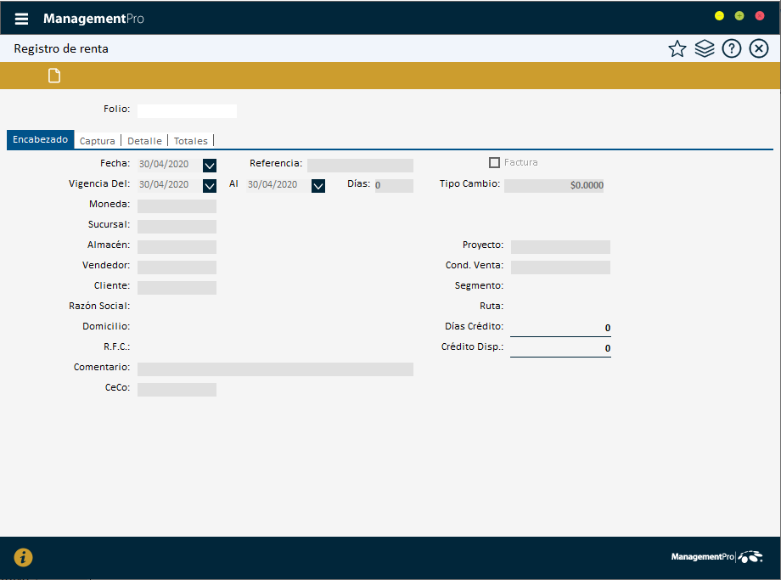Click the ManagementPro logo in the footer

(x=716, y=556)
